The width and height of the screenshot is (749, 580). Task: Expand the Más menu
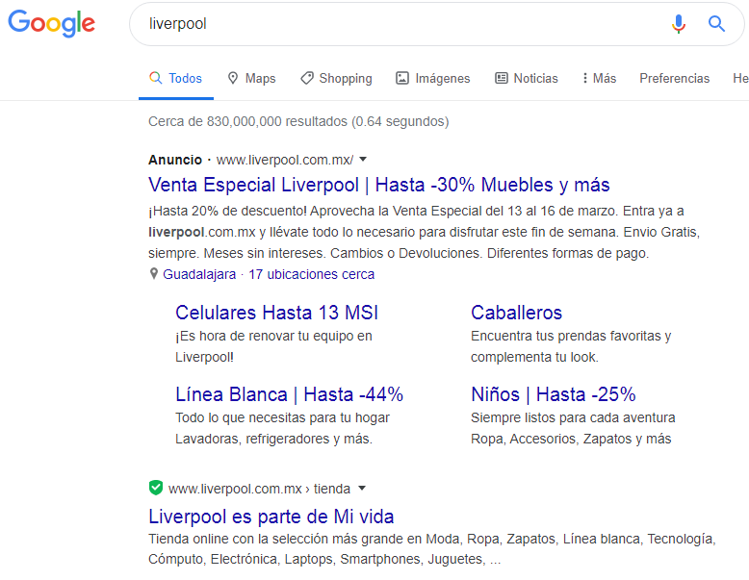(x=600, y=78)
